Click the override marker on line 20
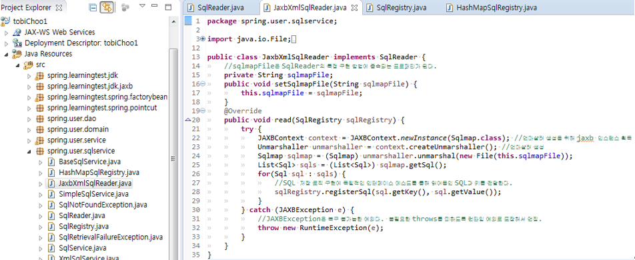The width and height of the screenshot is (635, 260). tap(187, 120)
